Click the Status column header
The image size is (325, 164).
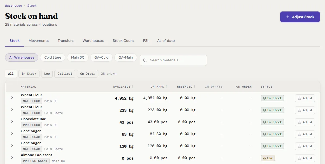(x=266, y=87)
